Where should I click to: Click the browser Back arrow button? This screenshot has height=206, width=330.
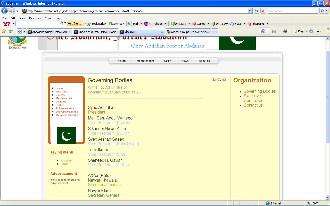[4, 11]
